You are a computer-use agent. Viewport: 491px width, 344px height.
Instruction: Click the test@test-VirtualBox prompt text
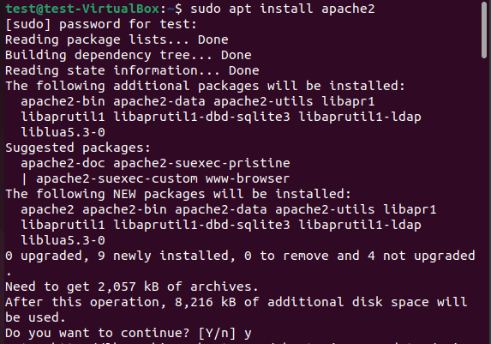82,9
